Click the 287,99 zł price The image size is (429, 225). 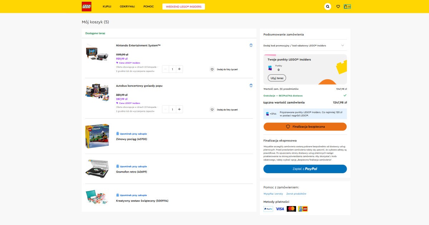tap(122, 99)
